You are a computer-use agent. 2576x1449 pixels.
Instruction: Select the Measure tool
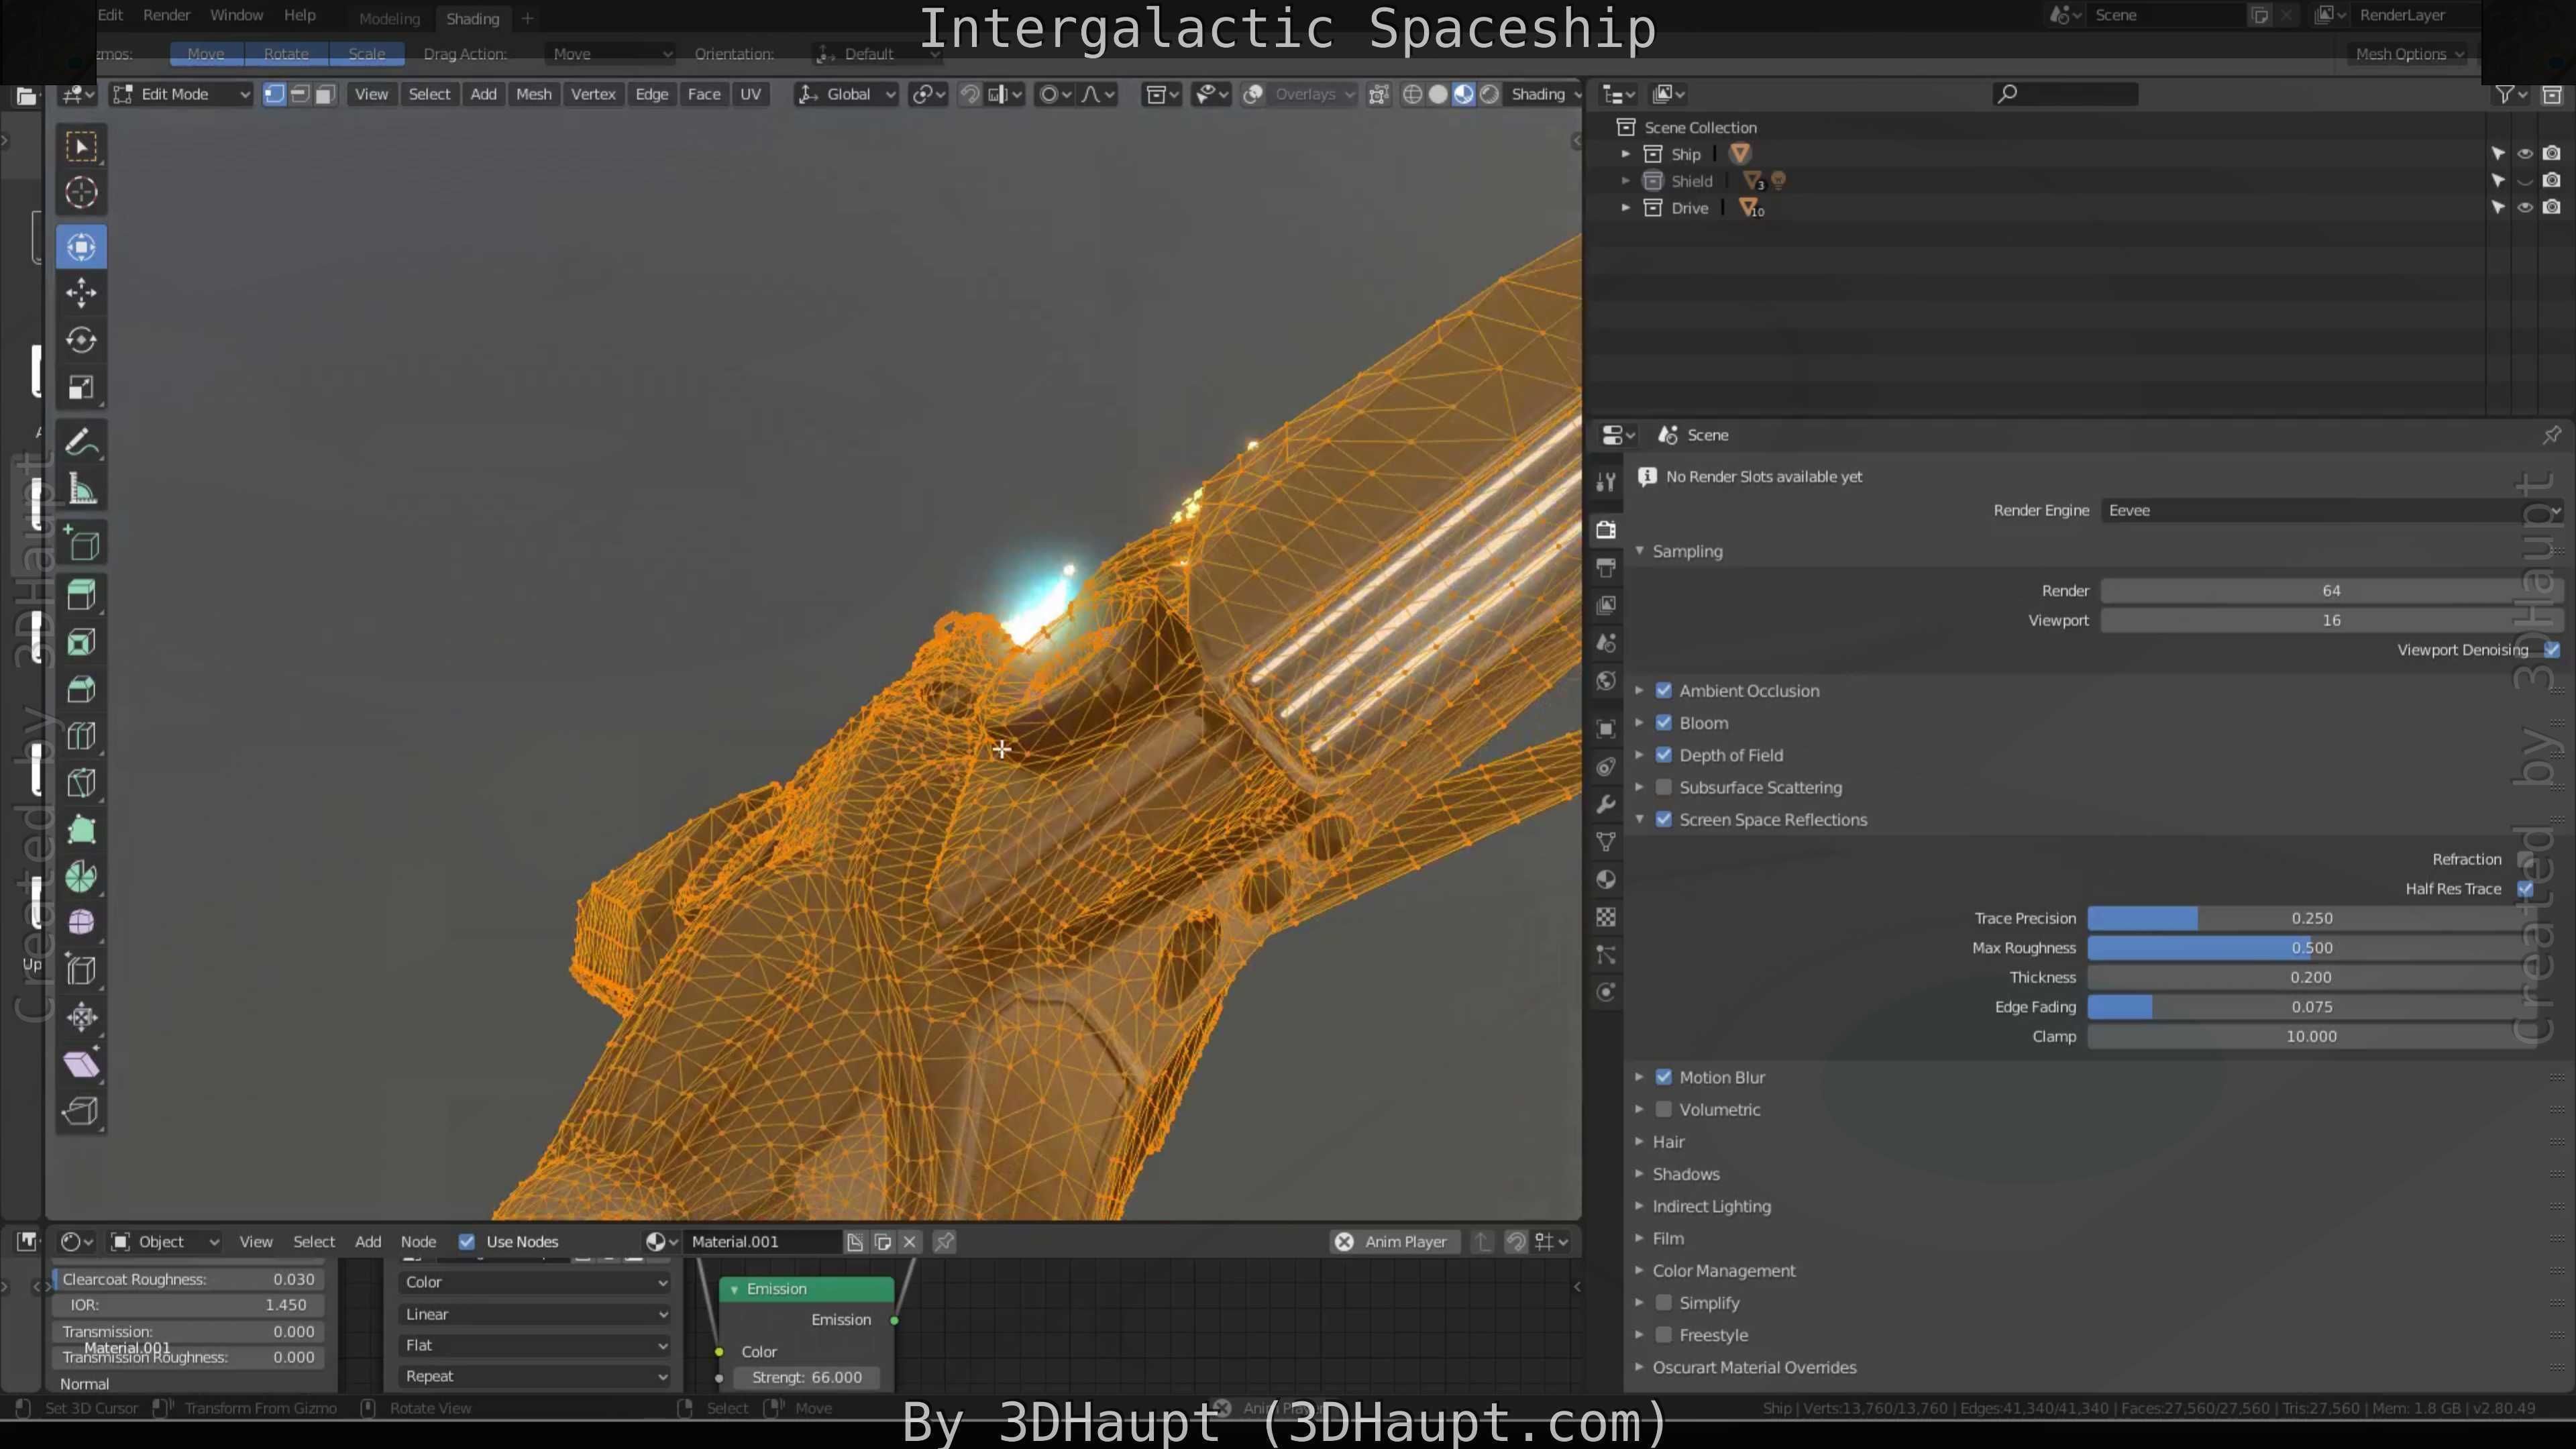point(81,490)
